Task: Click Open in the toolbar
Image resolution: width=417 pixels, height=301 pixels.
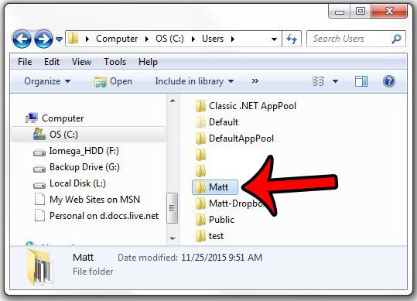Action: (113, 81)
